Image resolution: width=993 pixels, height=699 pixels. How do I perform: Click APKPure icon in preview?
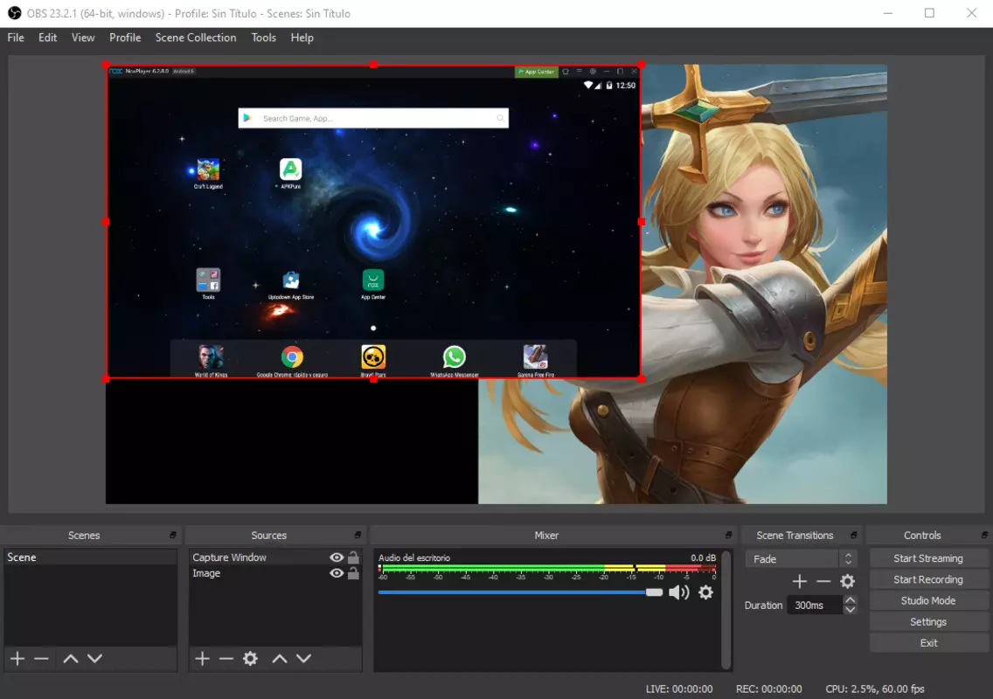(x=291, y=170)
